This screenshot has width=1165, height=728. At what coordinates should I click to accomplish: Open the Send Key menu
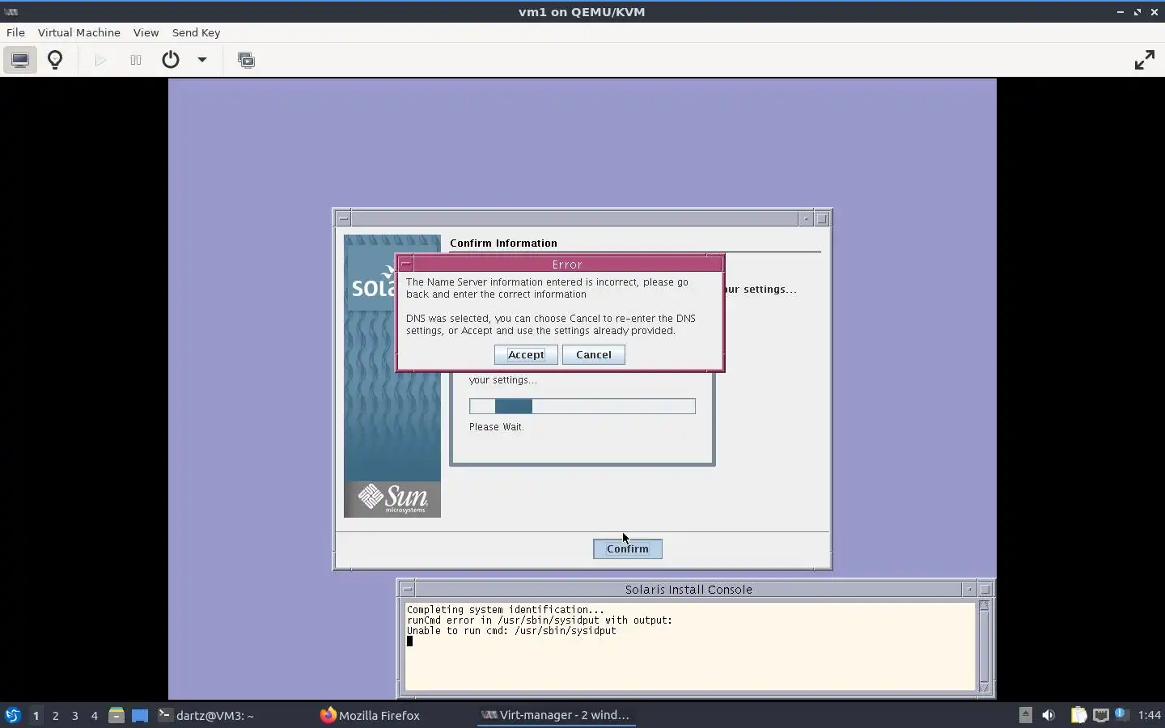click(196, 32)
